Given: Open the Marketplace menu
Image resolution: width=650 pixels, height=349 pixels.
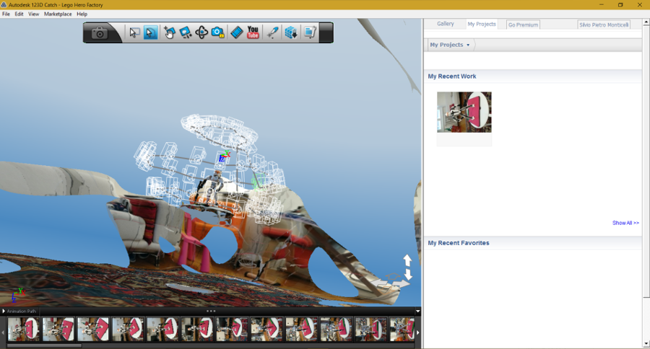Looking at the screenshot, I should (58, 14).
